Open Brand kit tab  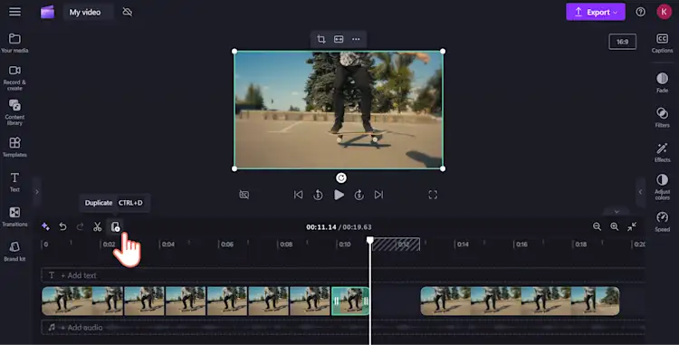click(14, 251)
